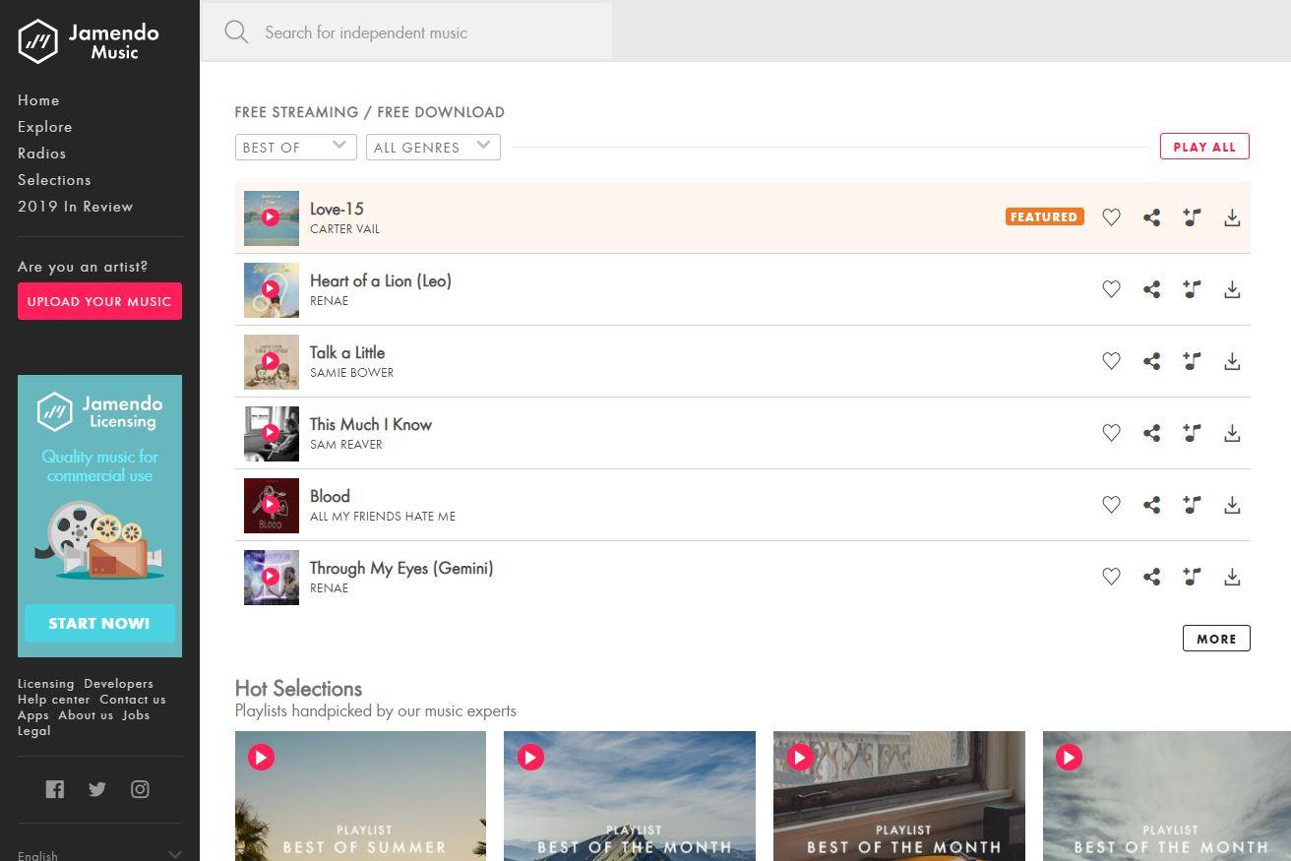This screenshot has width=1291, height=861.
Task: Click the Jamendo Music logo
Action: pyautogui.click(x=89, y=41)
